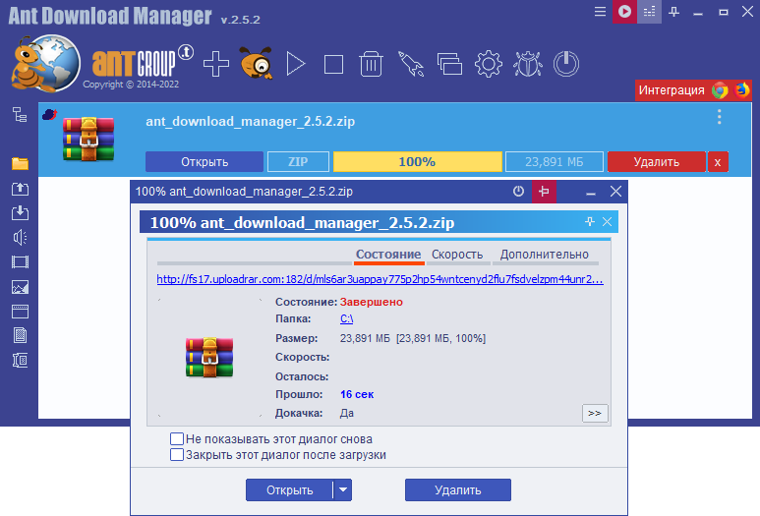The image size is (760, 516).
Task: Click Открыть button at dialog bottom
Action: pyautogui.click(x=289, y=489)
